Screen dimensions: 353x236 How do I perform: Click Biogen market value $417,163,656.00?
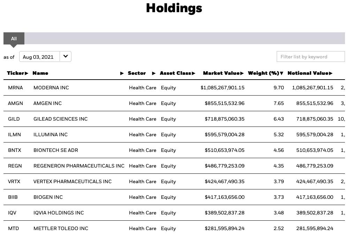[224, 197]
